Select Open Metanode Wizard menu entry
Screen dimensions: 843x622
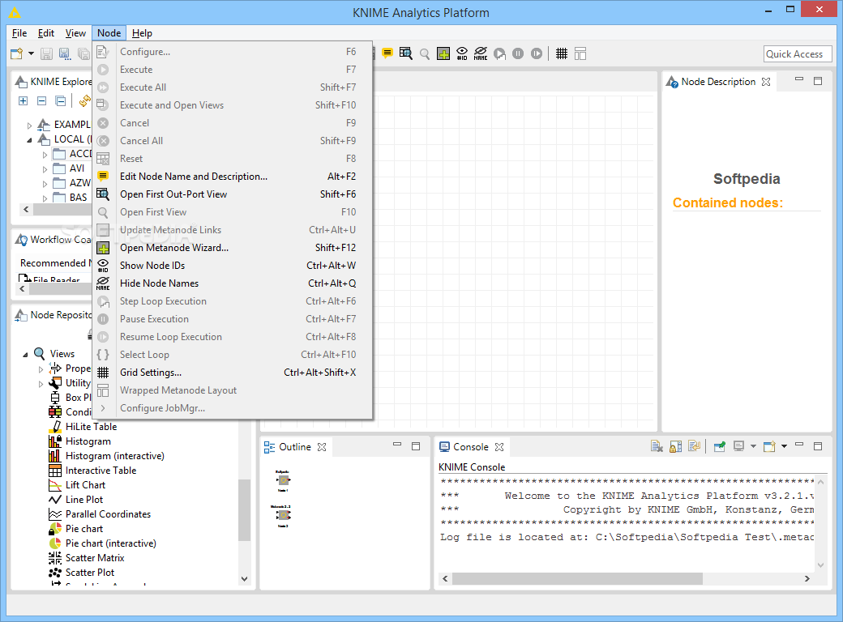233,248
